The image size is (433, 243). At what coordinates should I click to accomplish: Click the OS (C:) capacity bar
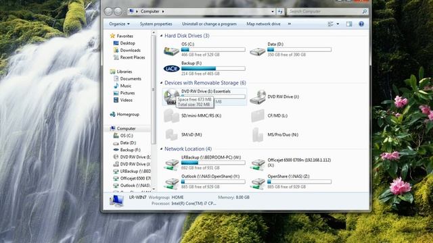[213, 49]
